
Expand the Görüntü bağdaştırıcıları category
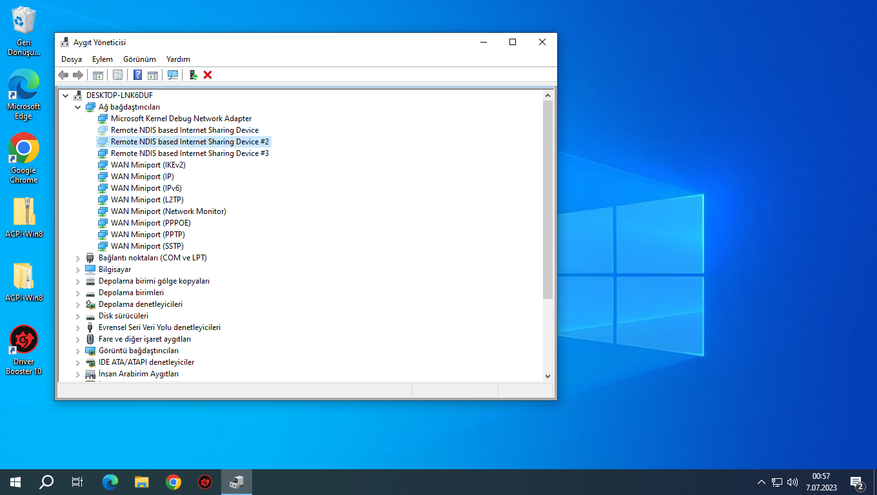(x=78, y=351)
